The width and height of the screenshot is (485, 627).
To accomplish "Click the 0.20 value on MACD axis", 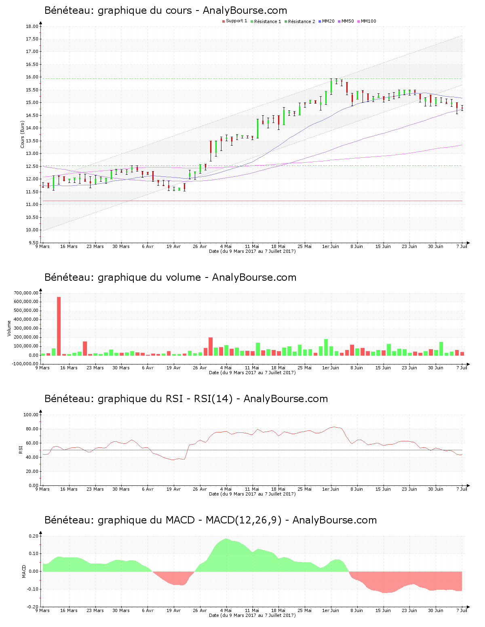I will 34,536.
